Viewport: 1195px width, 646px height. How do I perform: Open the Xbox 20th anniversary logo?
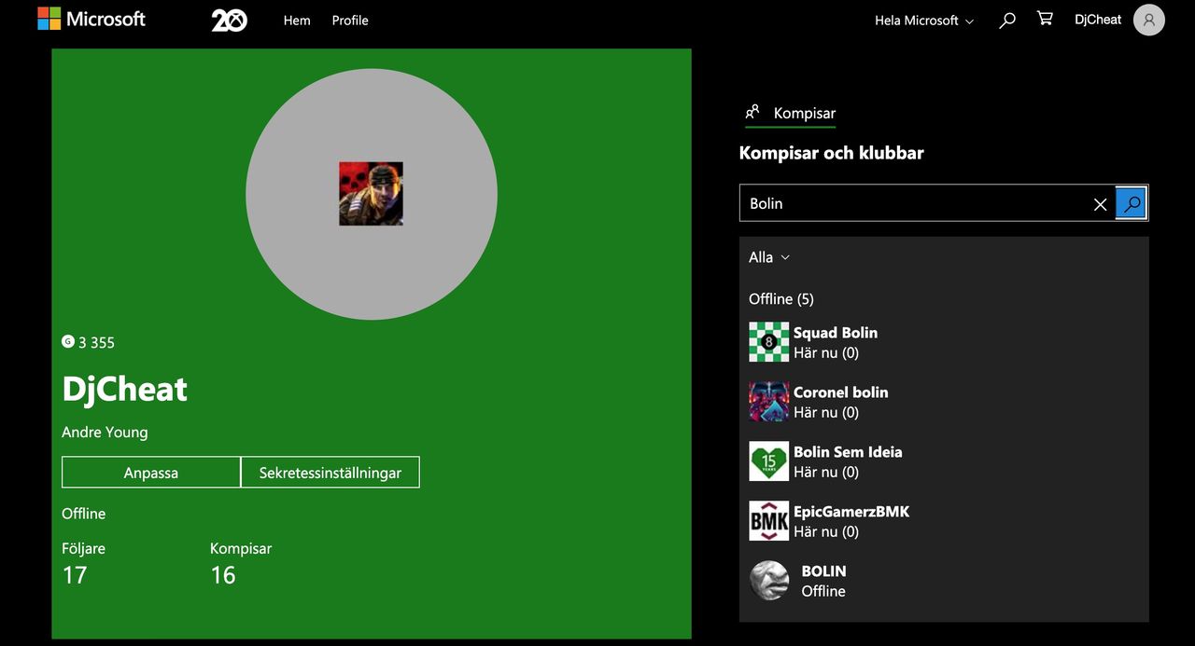(x=230, y=20)
